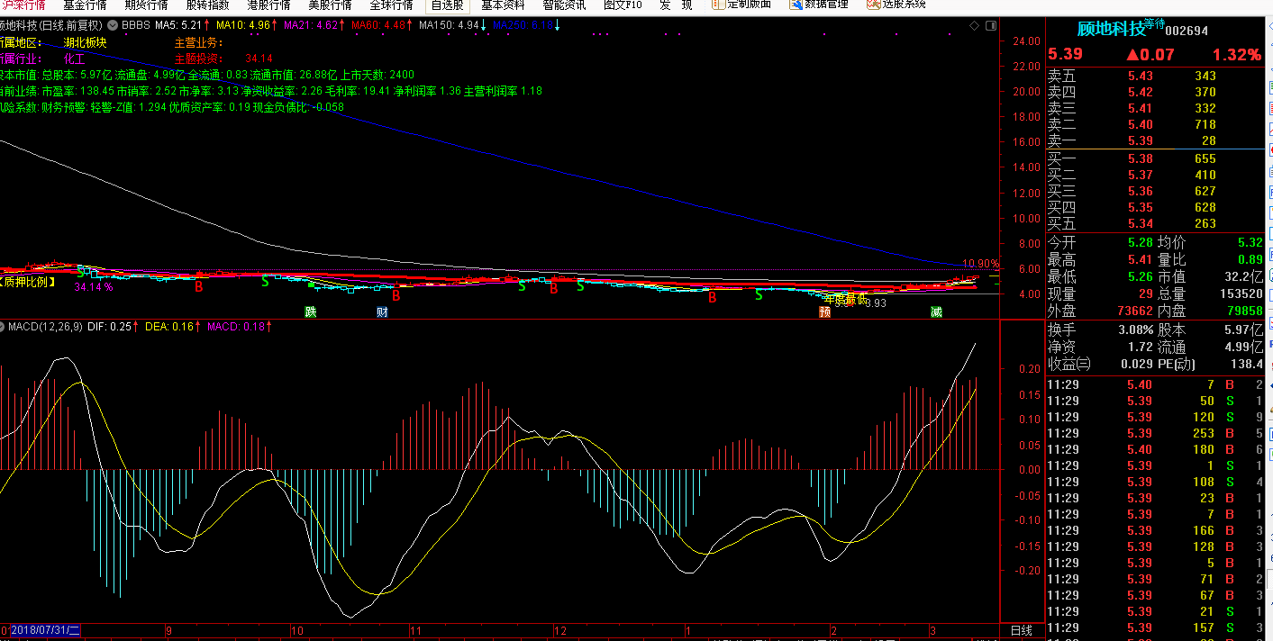The width and height of the screenshot is (1273, 641).
Task: Click the 10.90% label on chart
Action: point(981,264)
